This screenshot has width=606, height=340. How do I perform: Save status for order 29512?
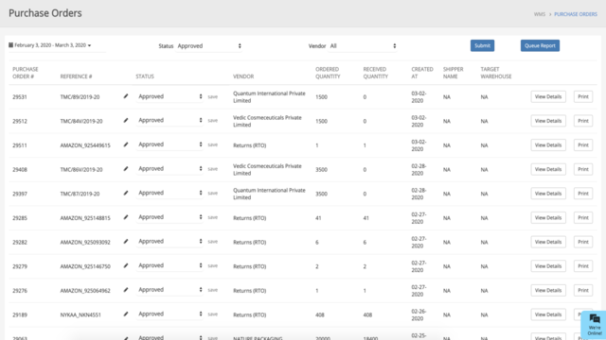212,121
